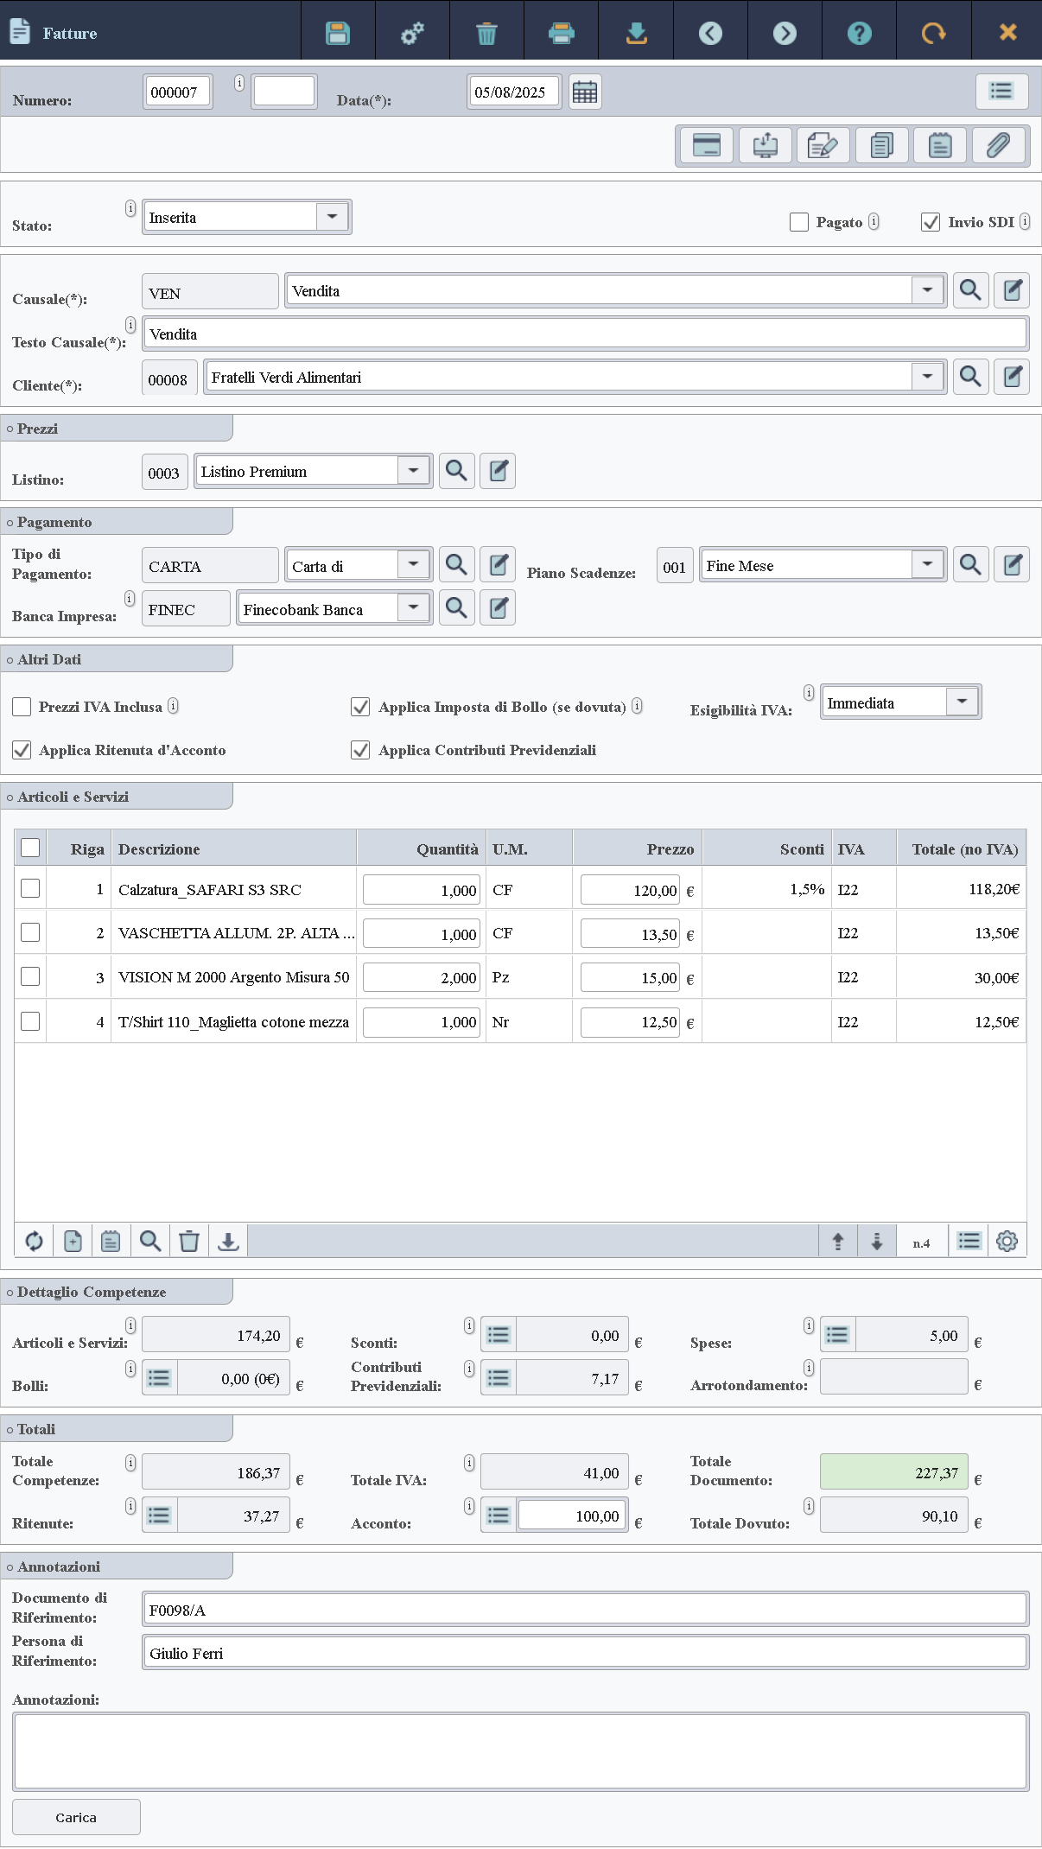Select the checkbox for row 3 VISION M 2000
The image size is (1042, 1849).
click(x=30, y=976)
